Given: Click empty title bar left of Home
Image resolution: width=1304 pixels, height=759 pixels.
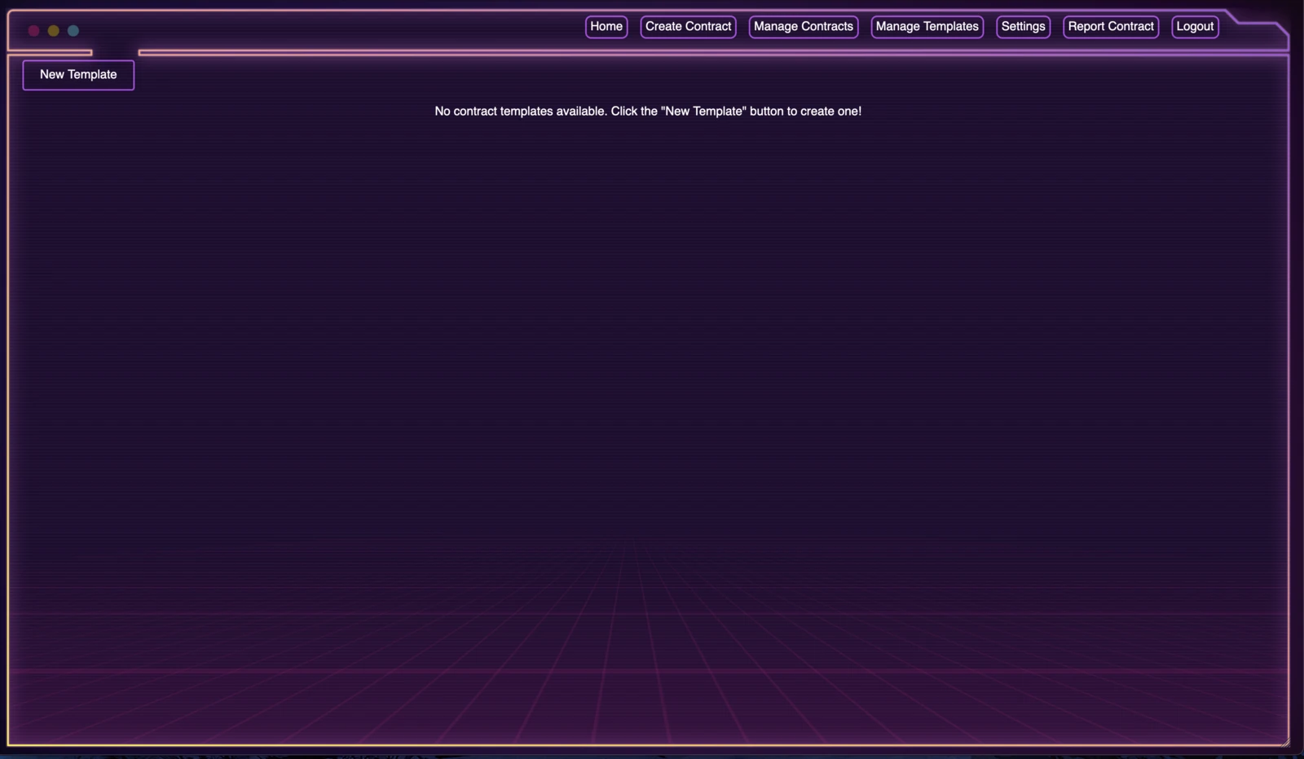Looking at the screenshot, I should tap(326, 29).
